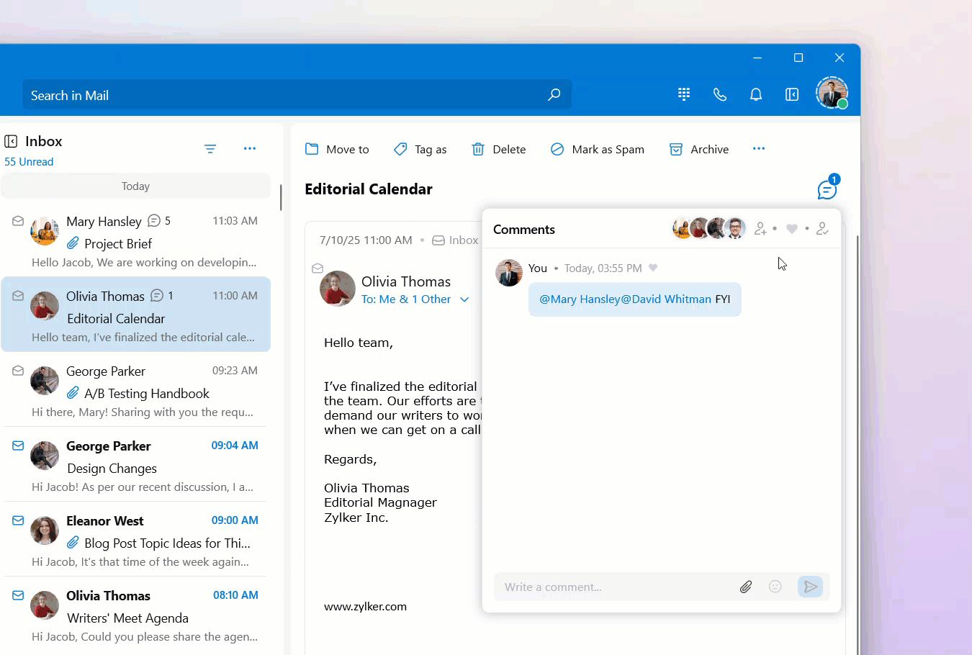
Task: Click the person-with-checkmark icon in the Comments header
Action: pyautogui.click(x=822, y=229)
